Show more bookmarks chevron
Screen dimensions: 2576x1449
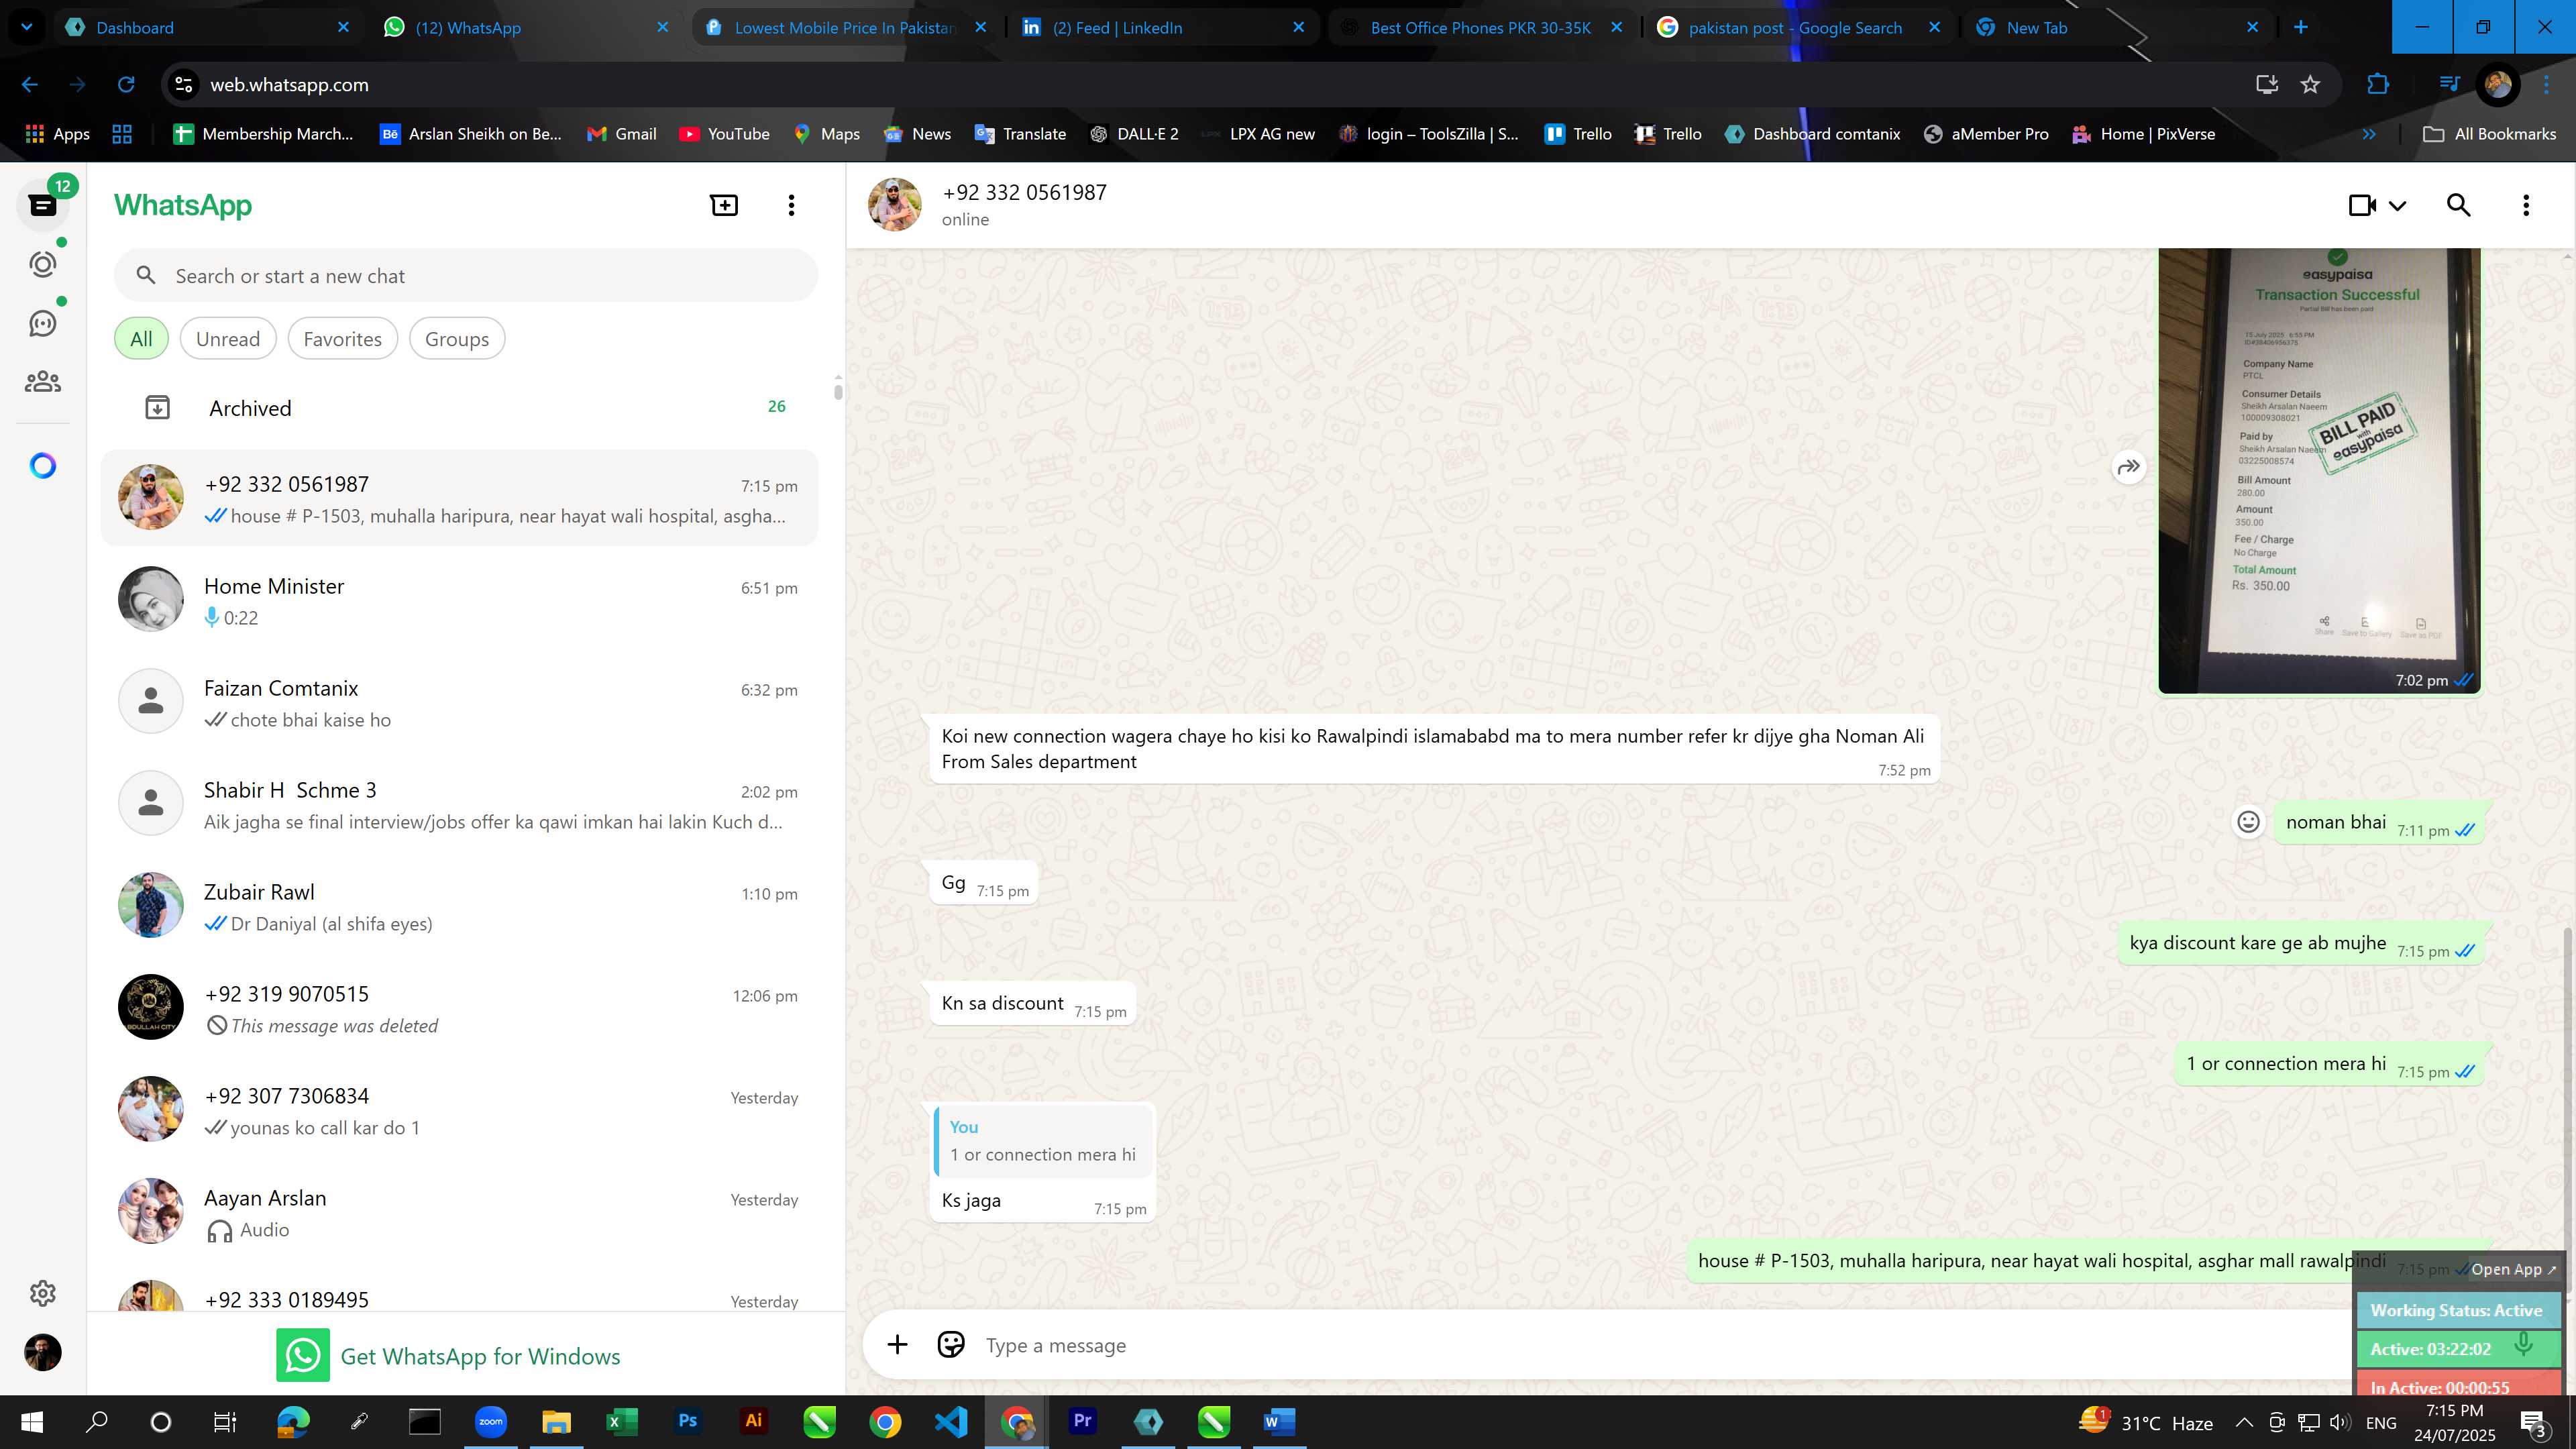click(2369, 134)
